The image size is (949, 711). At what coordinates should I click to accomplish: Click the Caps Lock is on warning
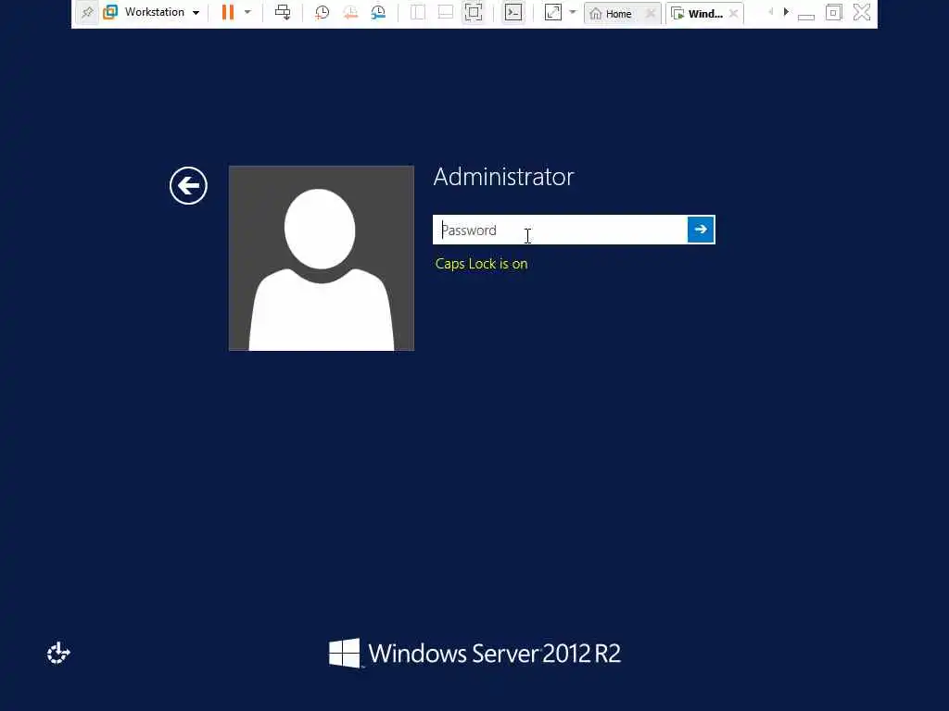point(481,264)
